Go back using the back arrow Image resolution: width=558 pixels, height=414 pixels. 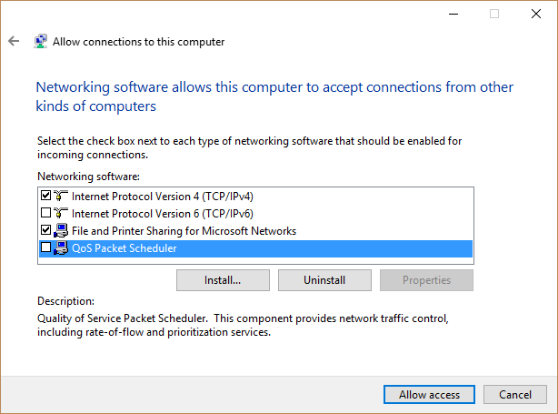pos(14,41)
